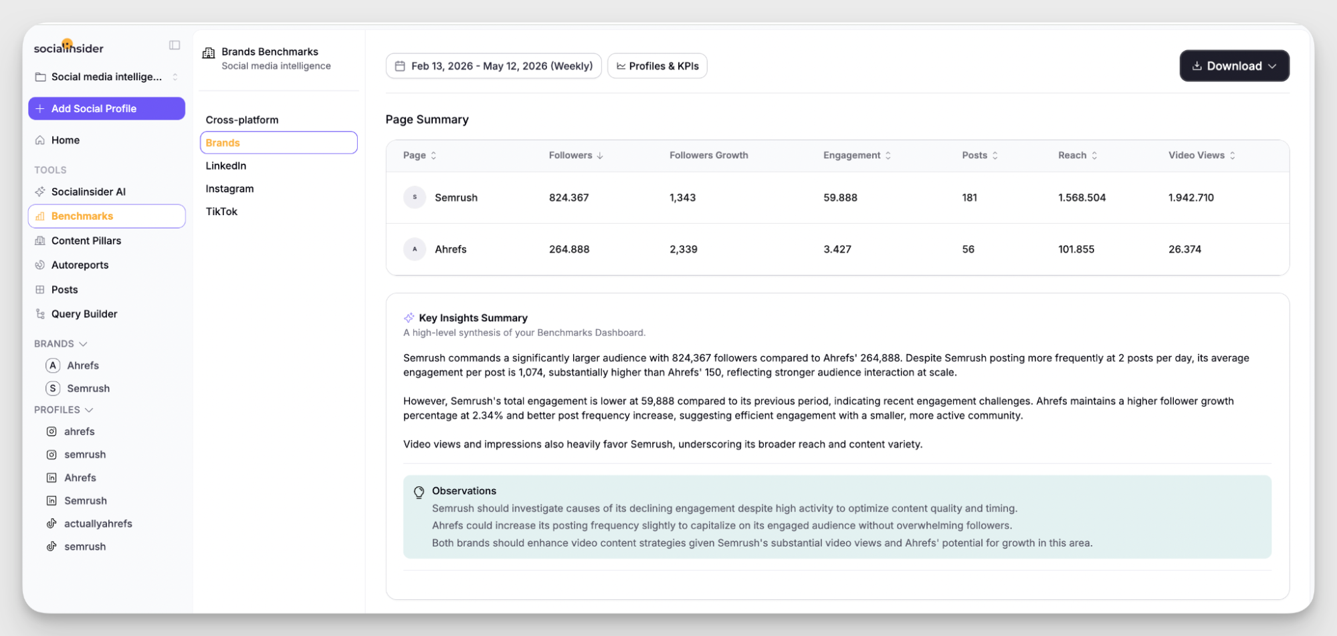The height and width of the screenshot is (636, 1337).
Task: Click Ahrefs followers value 264.888
Action: pos(569,249)
